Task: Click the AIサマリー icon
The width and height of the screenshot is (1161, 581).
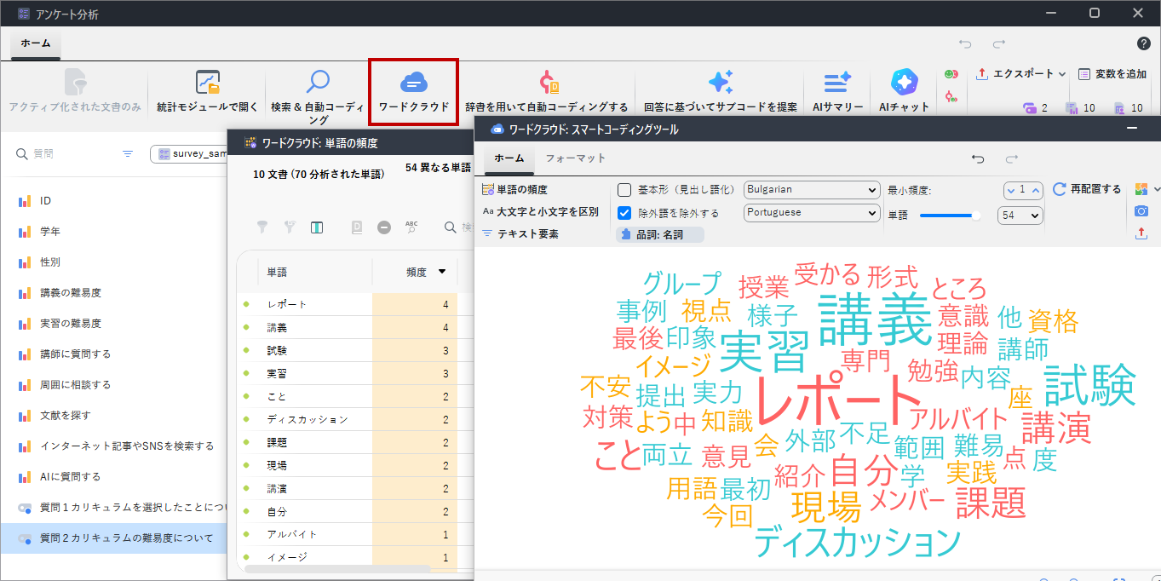Action: [x=837, y=83]
